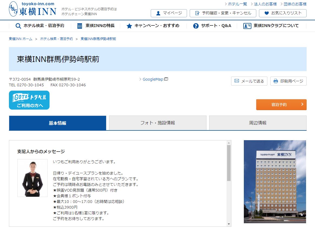Open the GoTo トラベル banner

pyautogui.click(x=29, y=100)
